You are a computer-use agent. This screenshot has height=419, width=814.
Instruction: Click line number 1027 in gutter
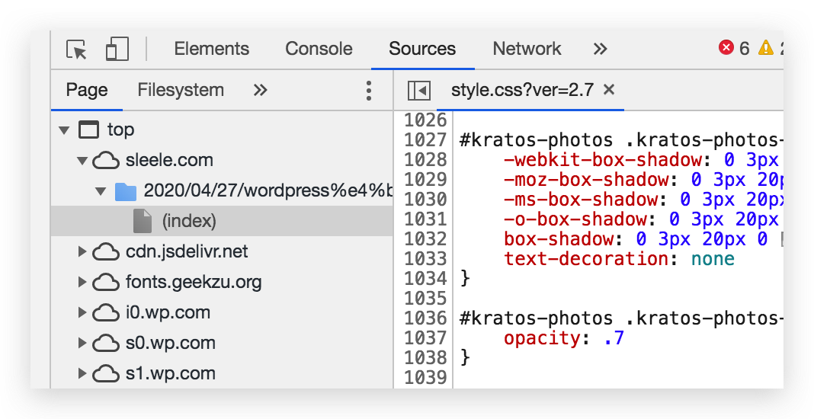[x=425, y=140]
